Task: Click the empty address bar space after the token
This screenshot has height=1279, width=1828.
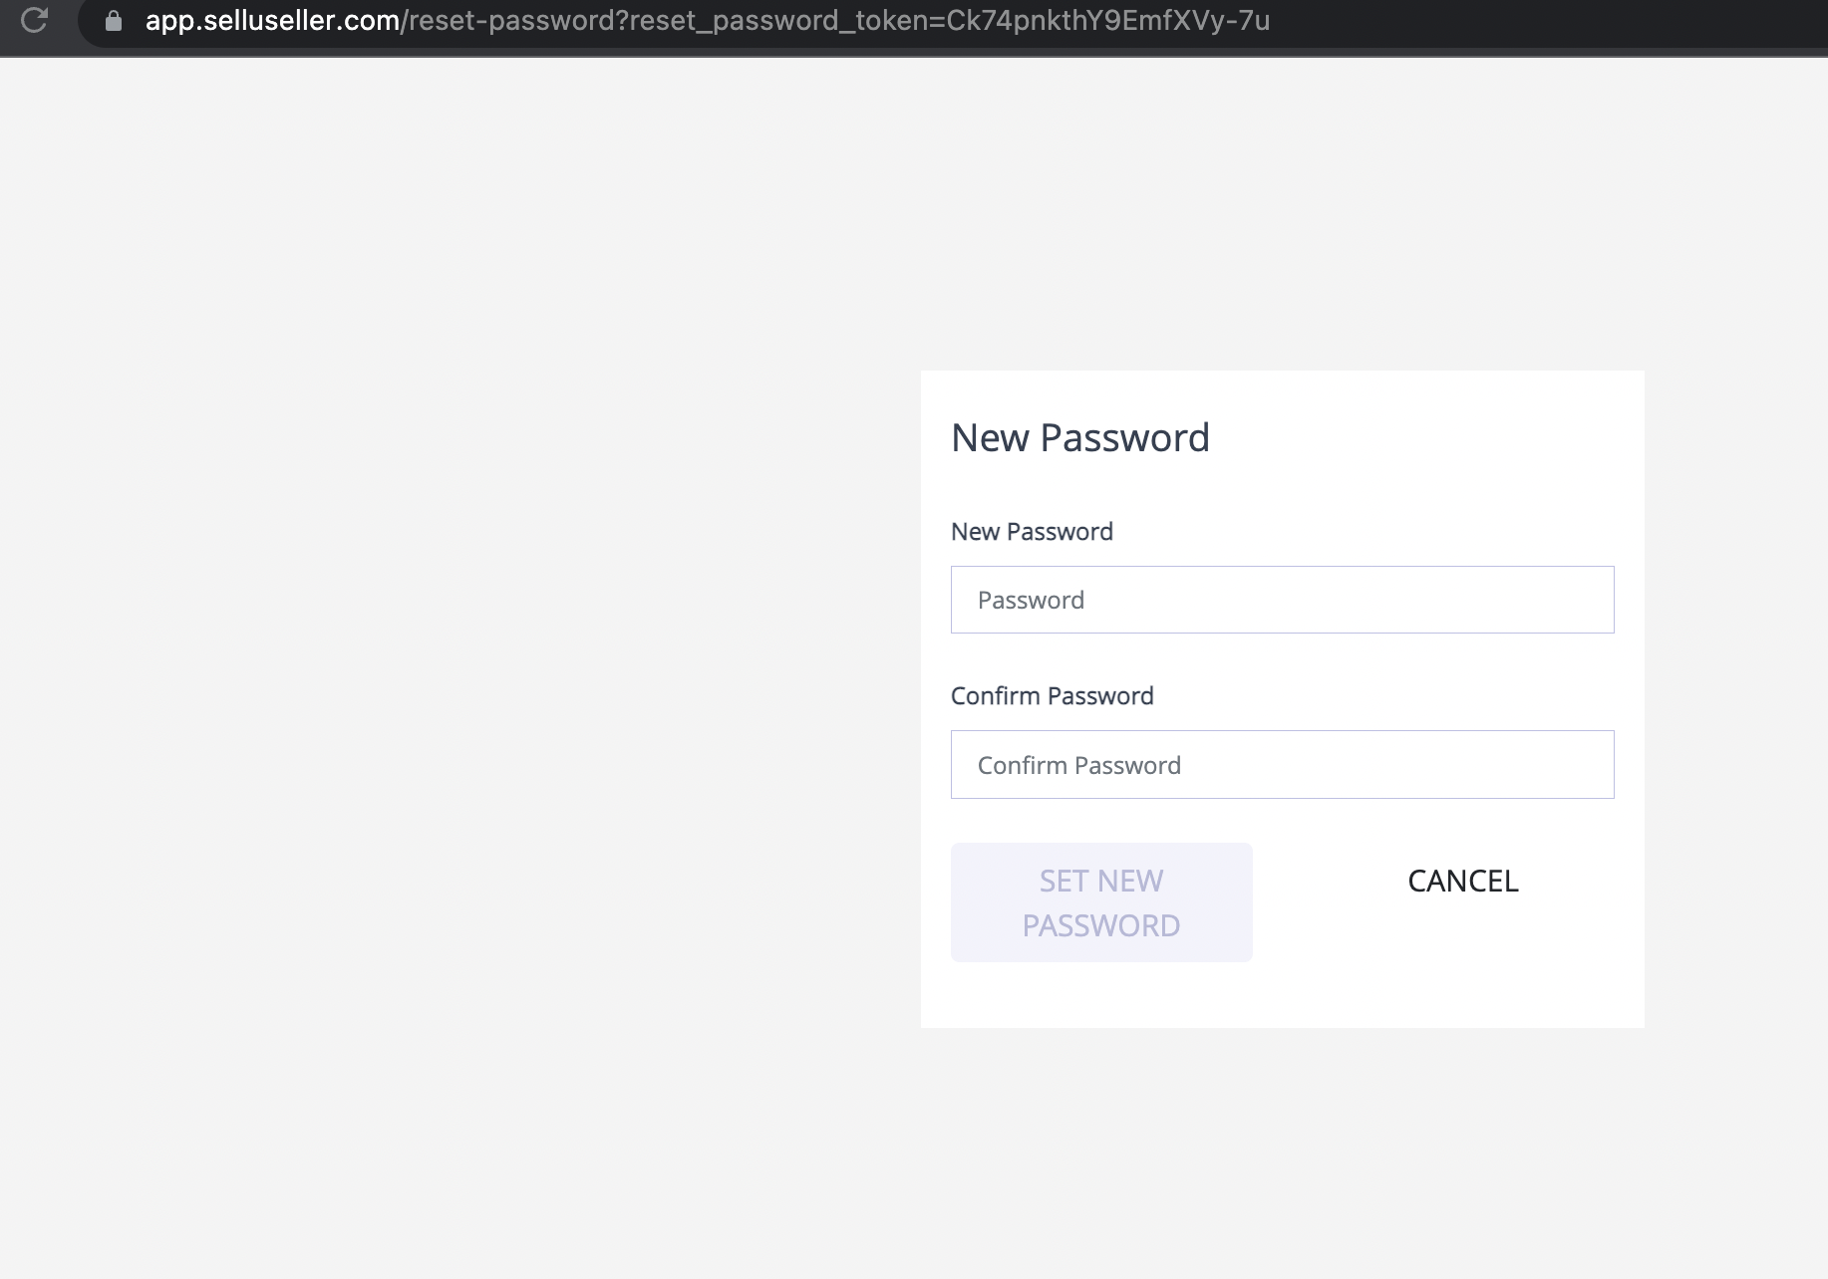Action: tap(1545, 21)
